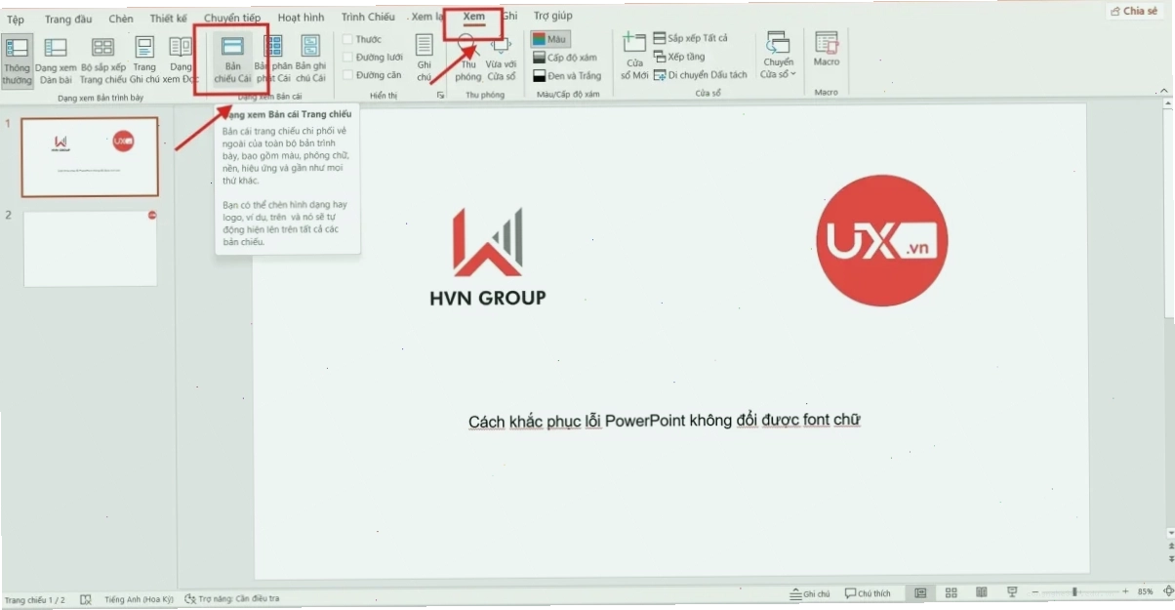Viewport: 1175px width, 610px height.
Task: Switch to Trình Chiếu tab
Action: [x=368, y=17]
